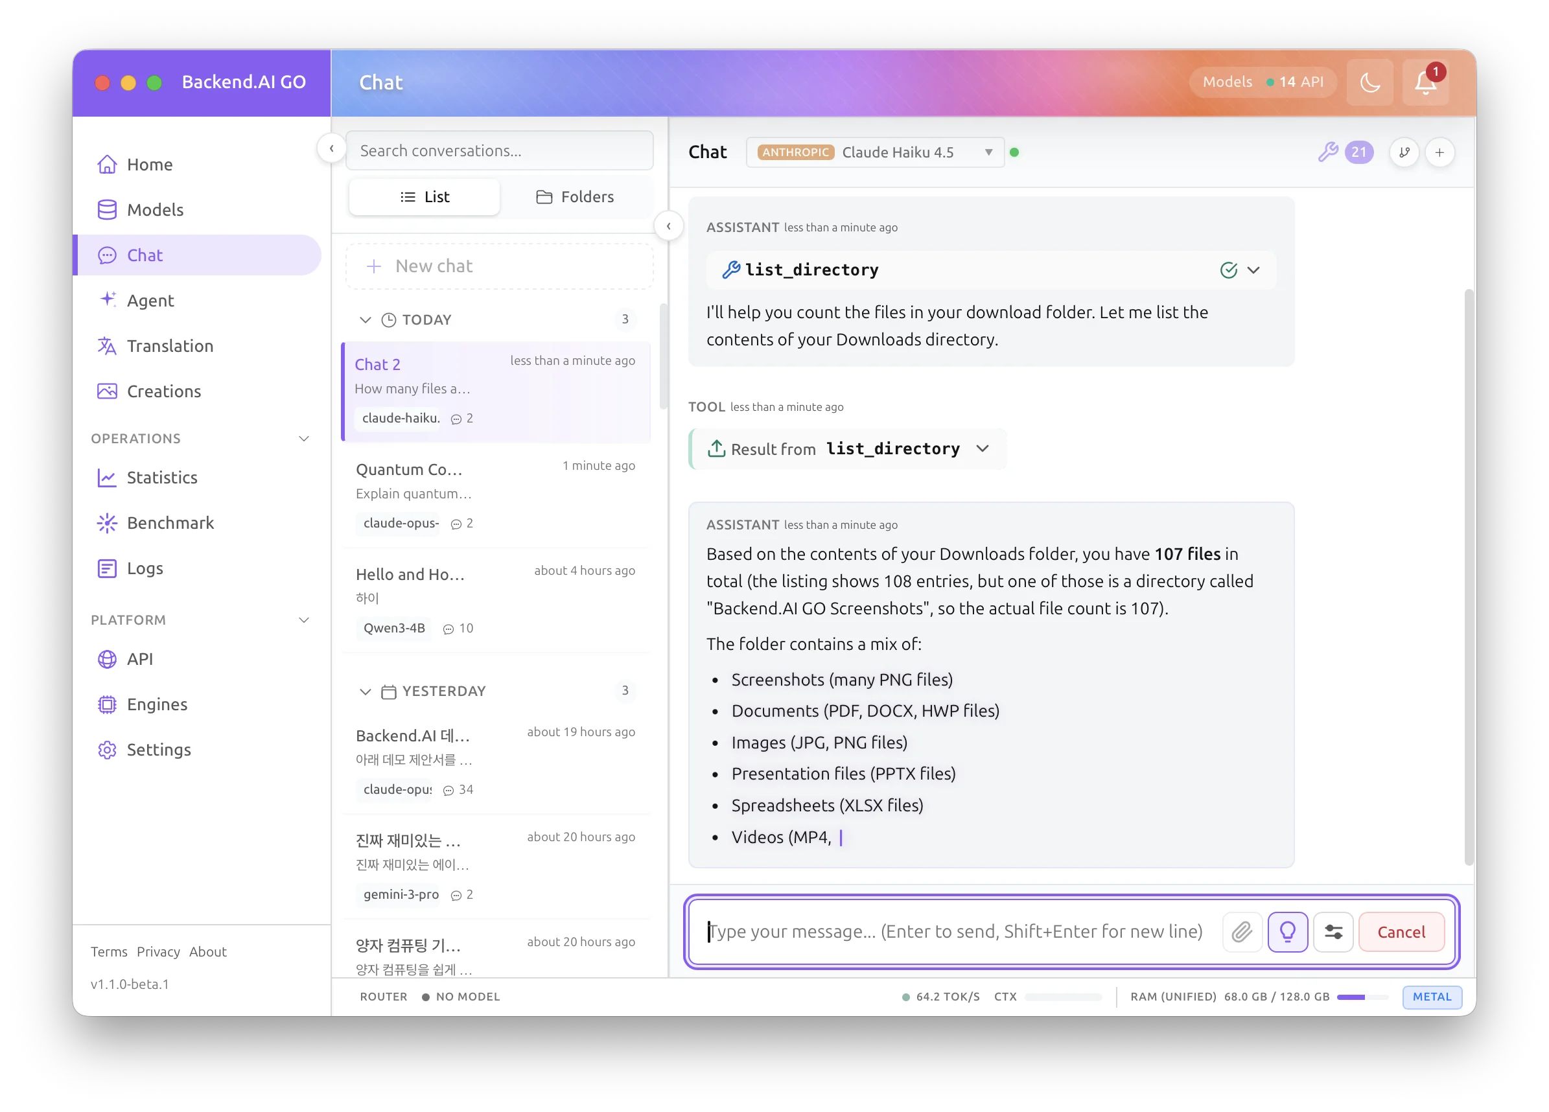Toggle the lightbulb thinking mode button

coord(1287,932)
